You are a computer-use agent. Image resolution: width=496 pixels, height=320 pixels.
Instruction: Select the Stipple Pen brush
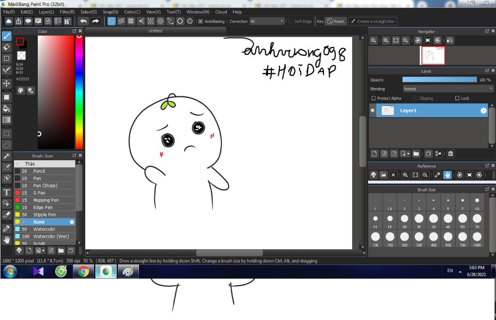(x=45, y=214)
